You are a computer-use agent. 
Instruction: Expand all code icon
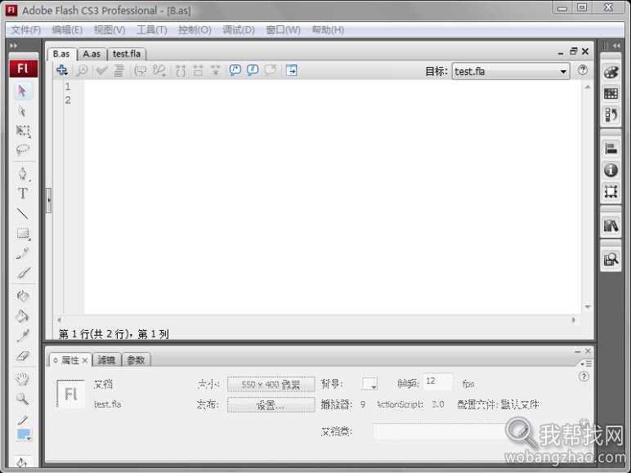click(x=216, y=70)
